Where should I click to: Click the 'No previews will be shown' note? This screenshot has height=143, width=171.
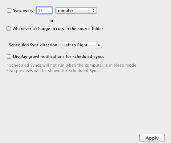(x=53, y=71)
